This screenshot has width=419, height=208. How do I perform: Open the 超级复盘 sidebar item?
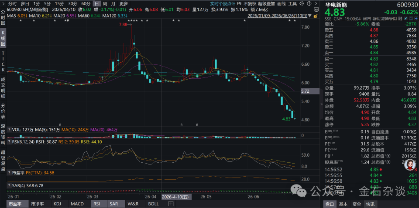pos(3,159)
